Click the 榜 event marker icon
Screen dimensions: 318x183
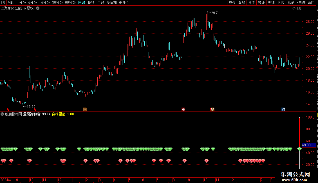[x=212, y=110]
